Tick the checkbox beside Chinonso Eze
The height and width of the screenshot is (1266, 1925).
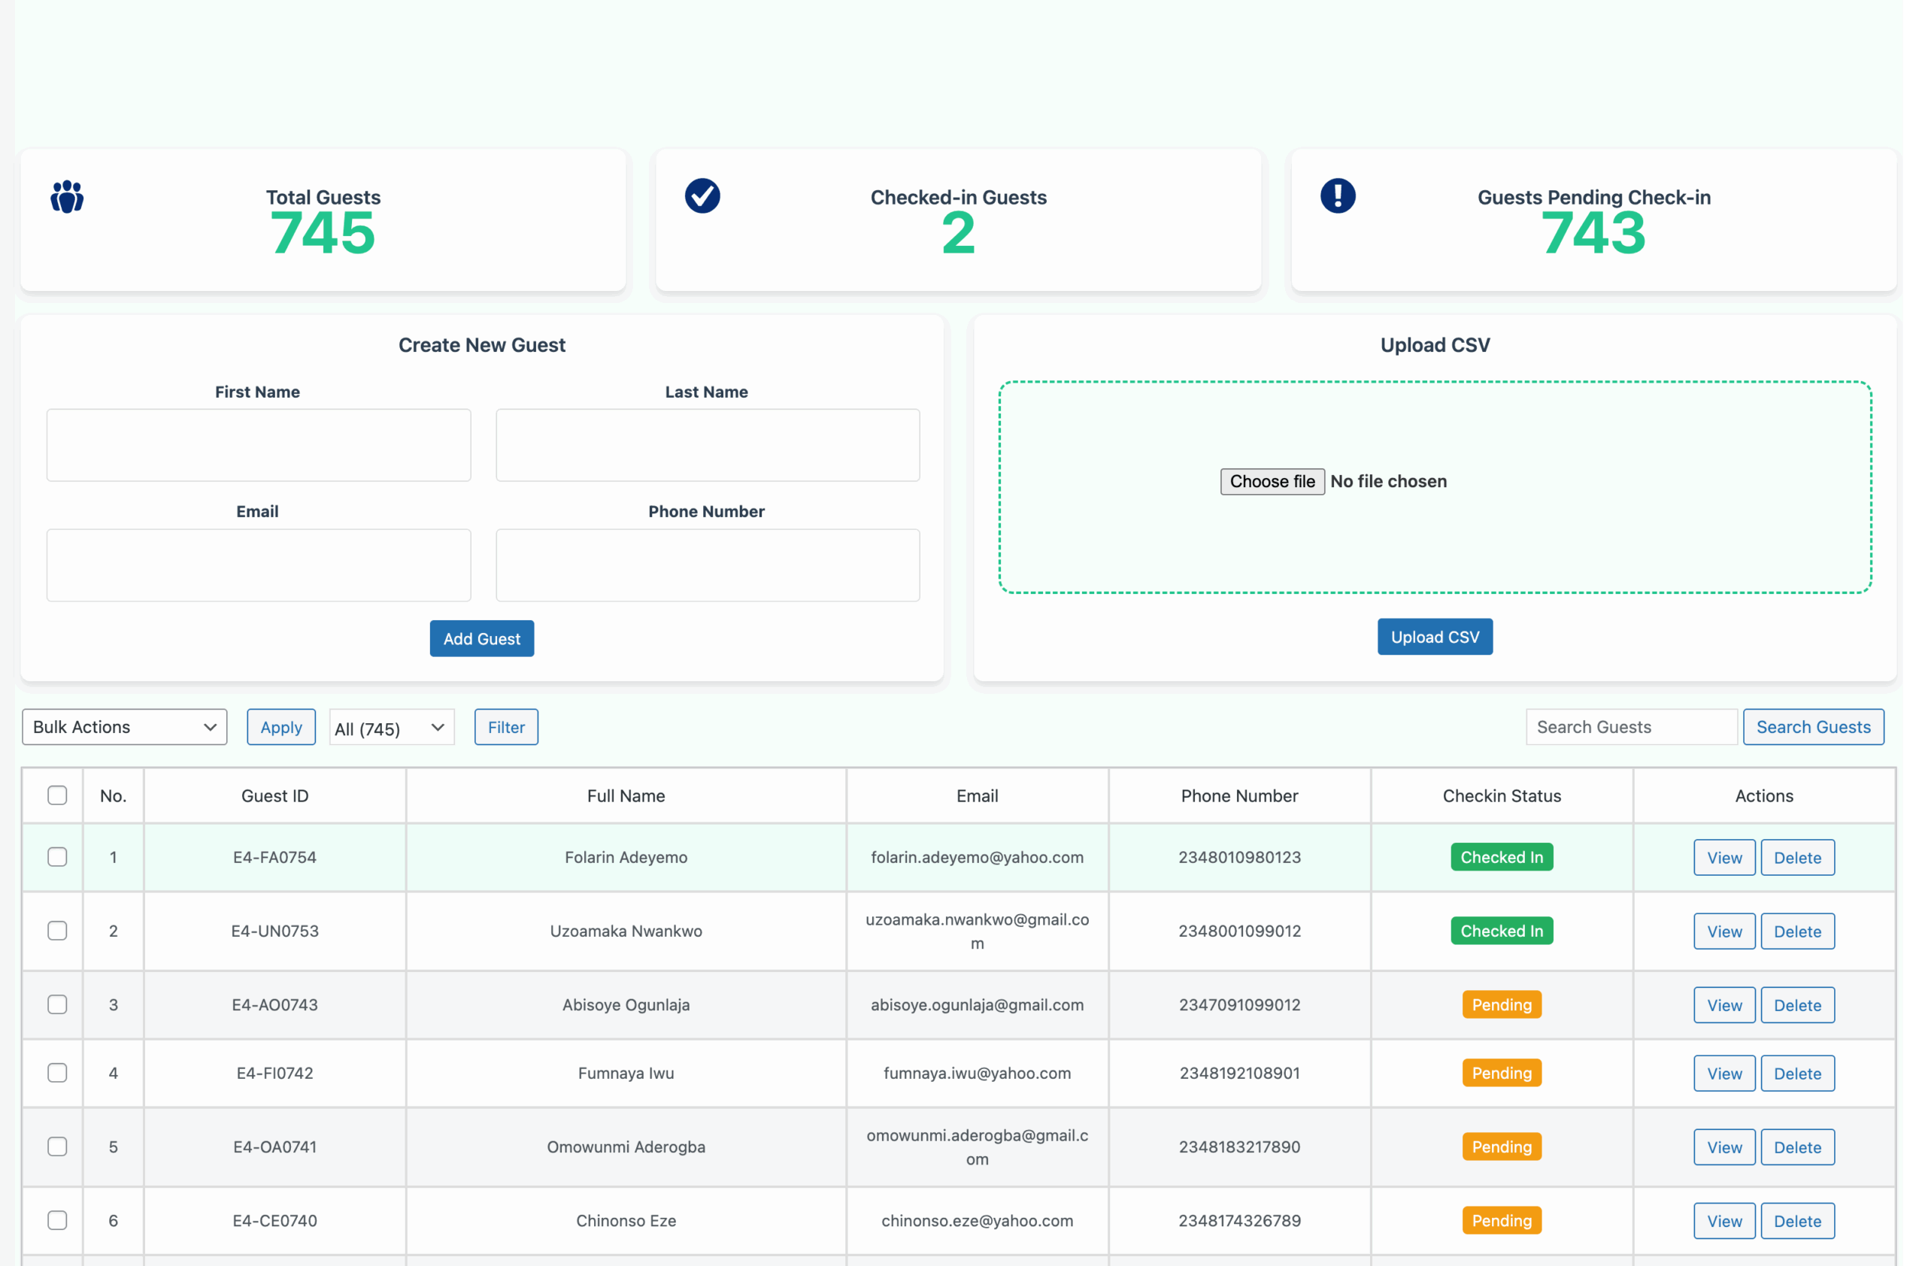[57, 1221]
